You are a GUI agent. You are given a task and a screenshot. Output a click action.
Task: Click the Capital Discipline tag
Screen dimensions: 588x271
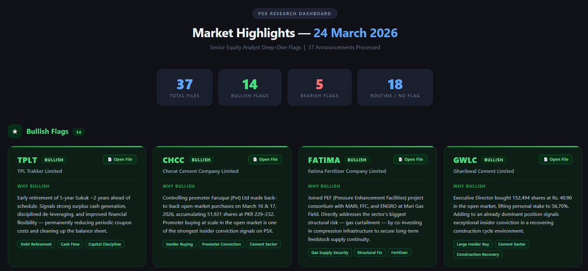point(105,244)
